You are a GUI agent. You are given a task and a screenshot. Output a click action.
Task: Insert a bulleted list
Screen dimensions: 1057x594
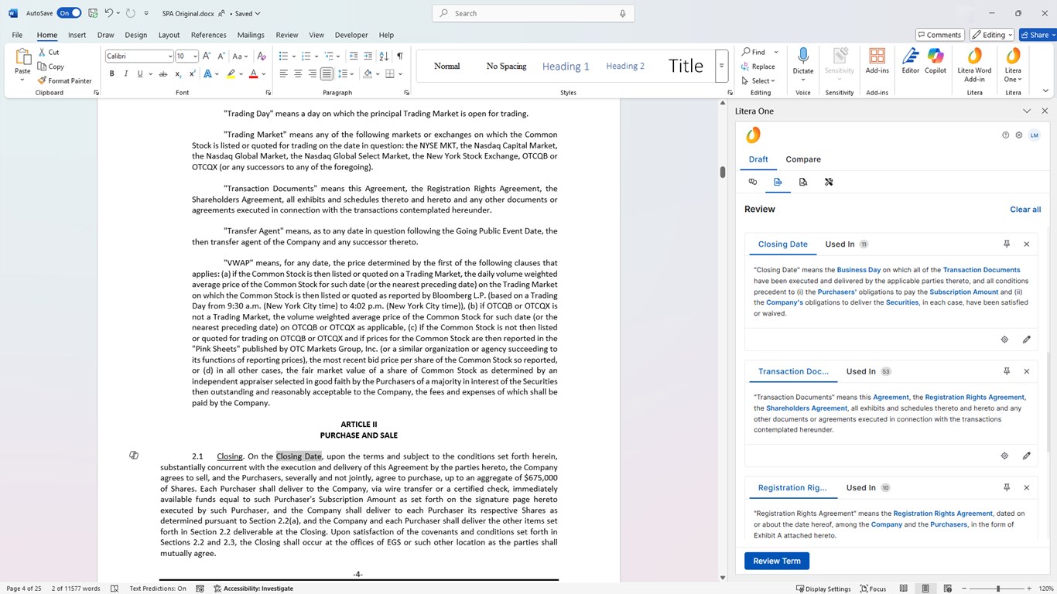pos(283,56)
